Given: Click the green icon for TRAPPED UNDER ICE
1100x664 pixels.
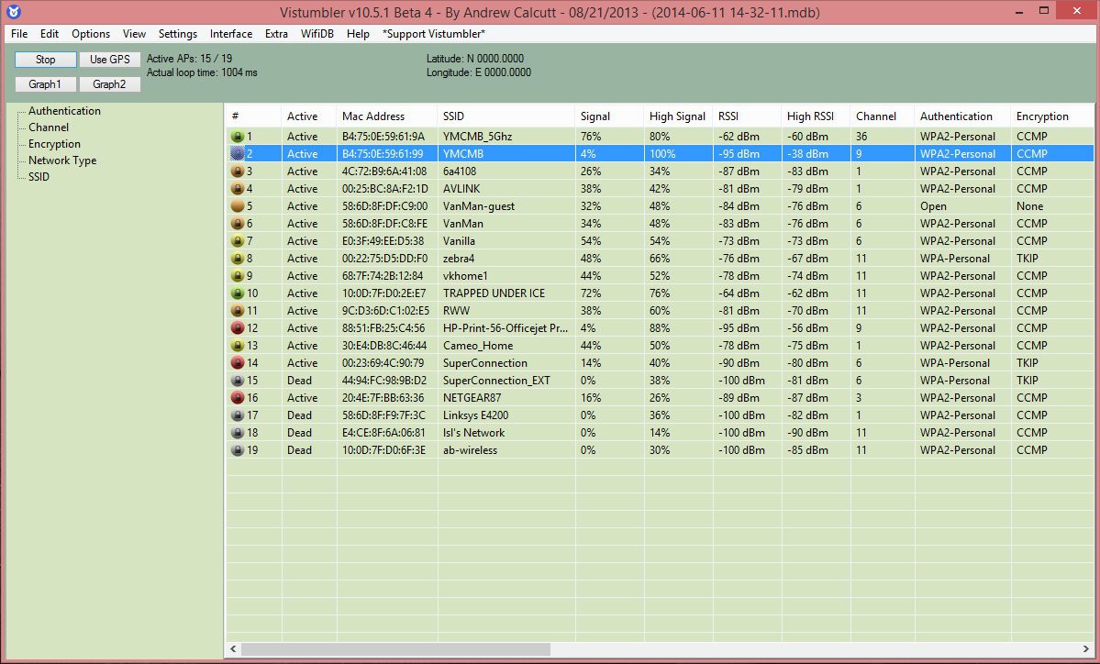Looking at the screenshot, I should click(237, 293).
